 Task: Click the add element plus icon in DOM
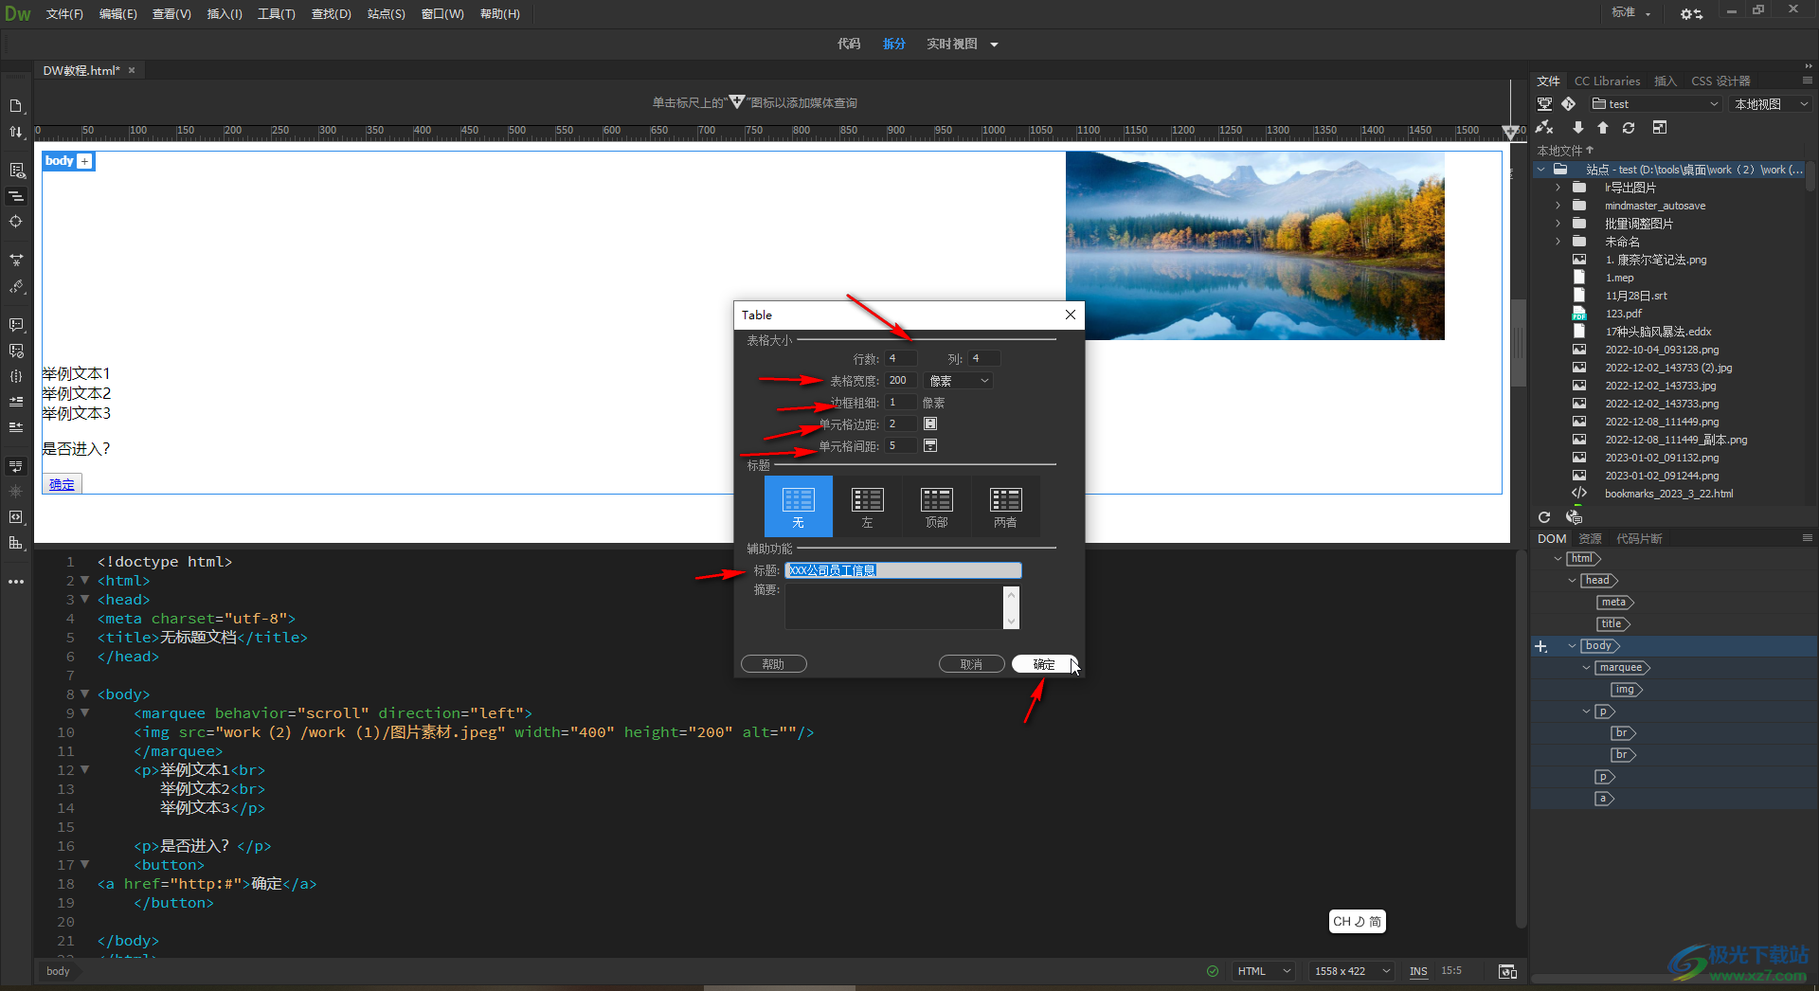[1541, 646]
